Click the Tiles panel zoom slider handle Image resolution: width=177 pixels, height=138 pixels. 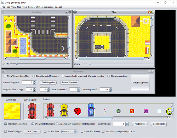pos(90,64)
